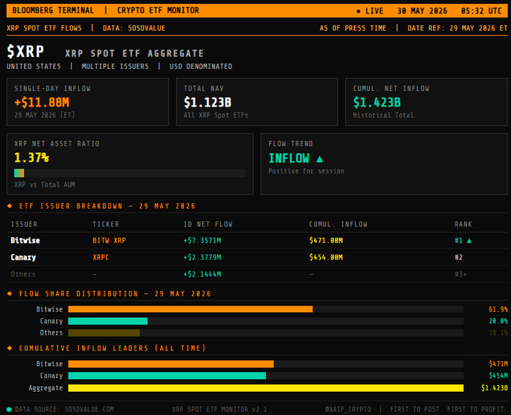Select the Bitwise issuer row name

(x=25, y=241)
